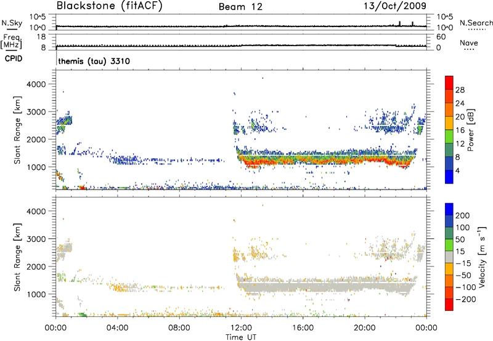Click the '16:00' time tick label
This screenshot has height=341, width=493.
tap(303, 328)
